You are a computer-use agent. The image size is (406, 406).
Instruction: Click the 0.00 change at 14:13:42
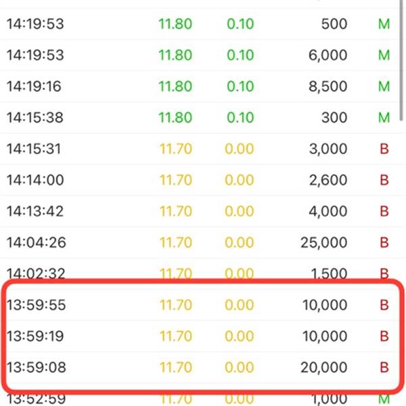(x=239, y=211)
